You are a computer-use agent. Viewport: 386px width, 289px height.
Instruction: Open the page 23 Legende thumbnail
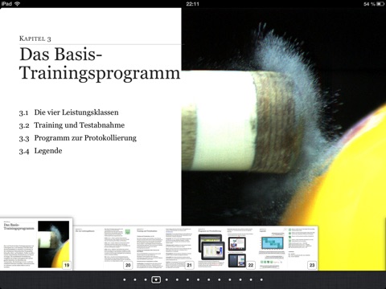pos(288,248)
